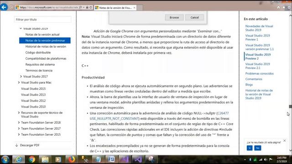The image size is (292, 164).
Task: Open Visual Studio 2012 in sidebar
Action: [33, 101]
